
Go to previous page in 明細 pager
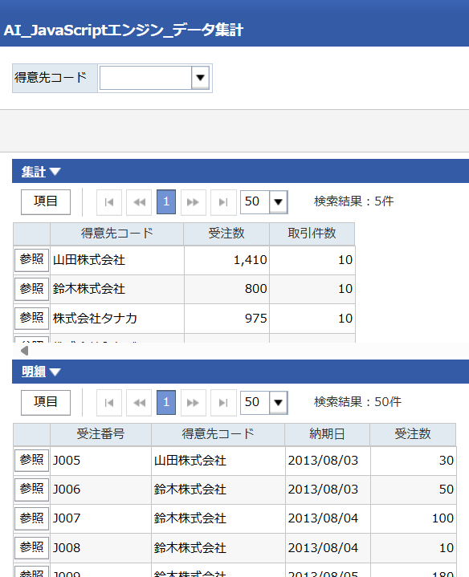coord(139,403)
